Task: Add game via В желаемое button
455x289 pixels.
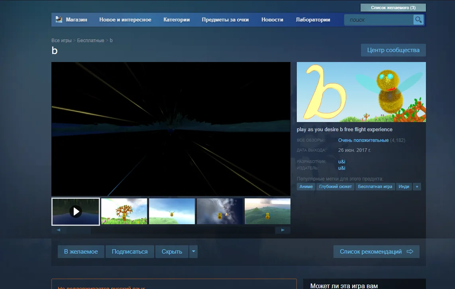Action: pos(81,251)
